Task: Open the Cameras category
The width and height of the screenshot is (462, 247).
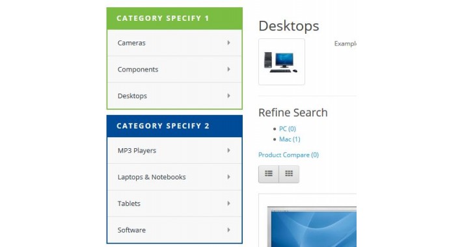Action: (131, 43)
